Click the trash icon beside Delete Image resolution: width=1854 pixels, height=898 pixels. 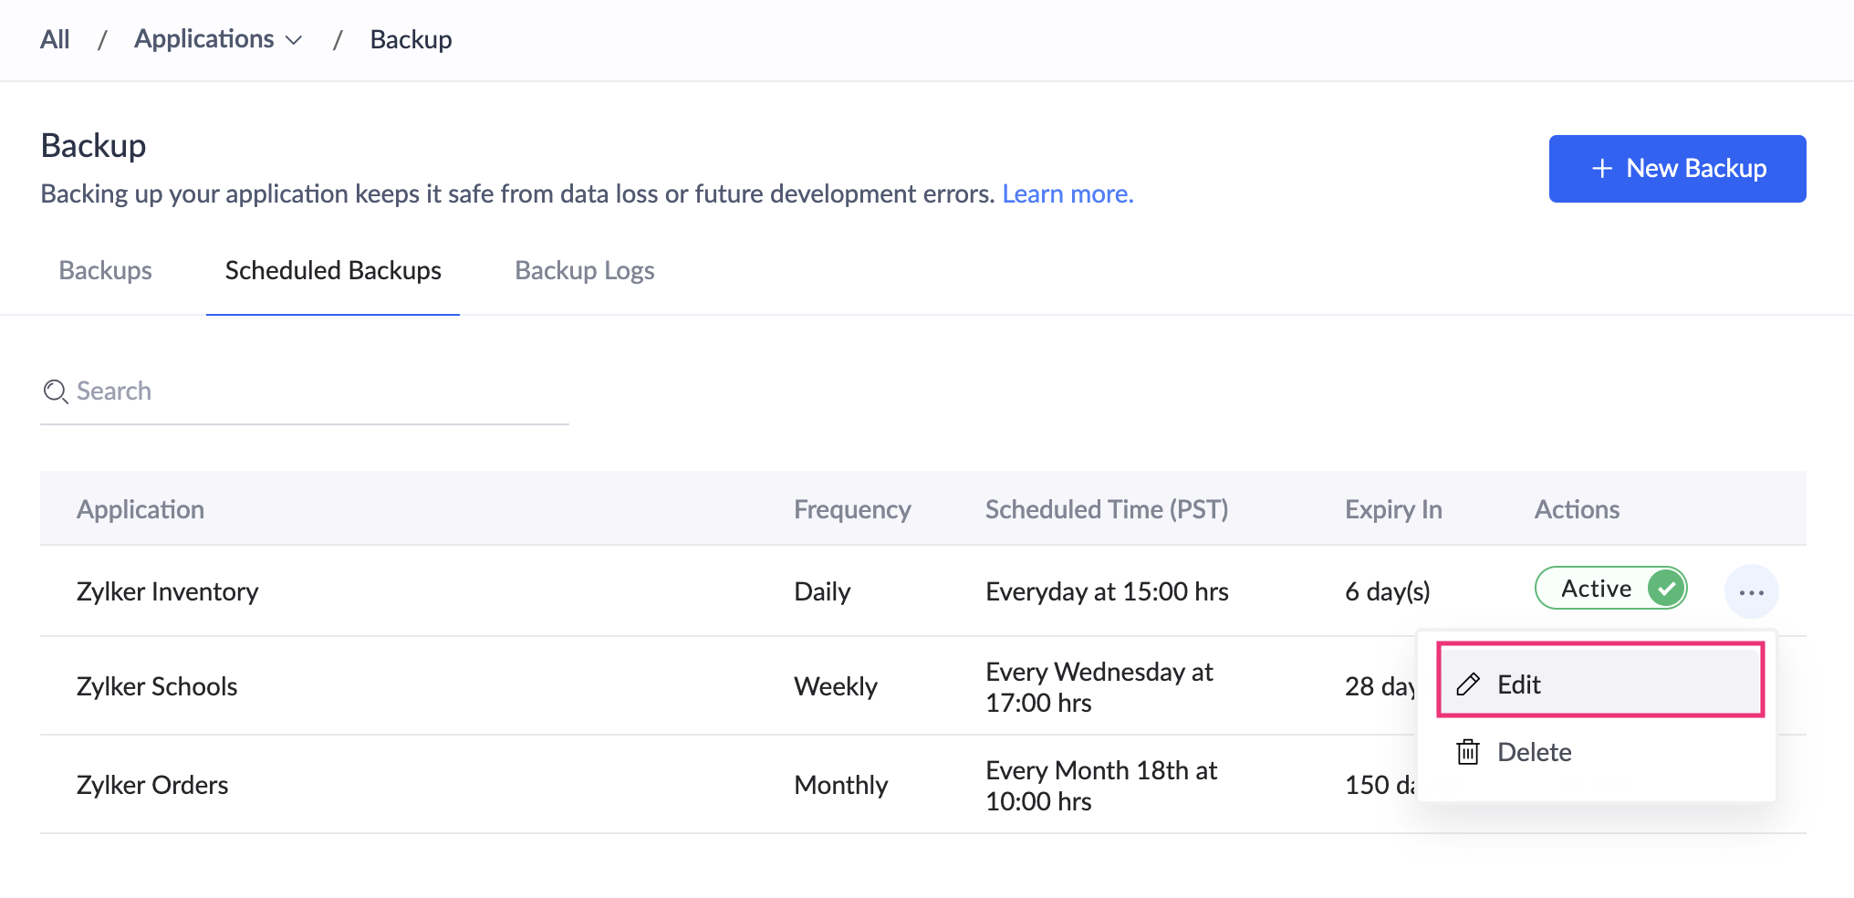click(x=1468, y=751)
